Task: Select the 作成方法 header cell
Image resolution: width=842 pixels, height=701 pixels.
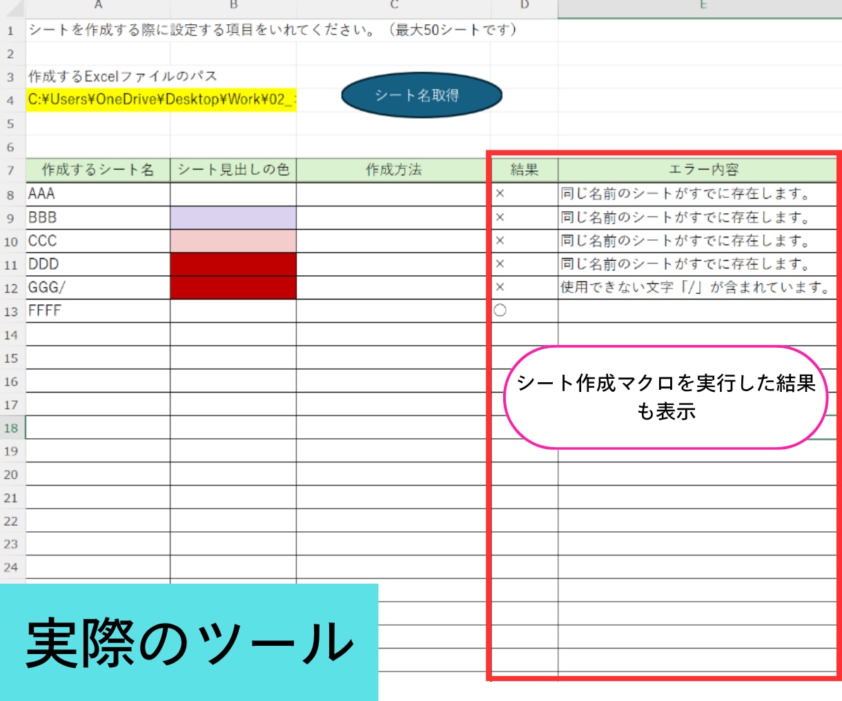Action: (393, 170)
